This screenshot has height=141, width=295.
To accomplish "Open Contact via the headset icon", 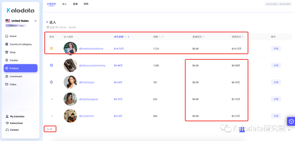I will 7,130.
